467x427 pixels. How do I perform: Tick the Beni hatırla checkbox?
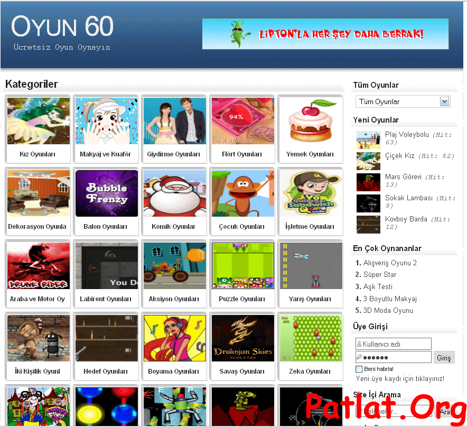[359, 369]
